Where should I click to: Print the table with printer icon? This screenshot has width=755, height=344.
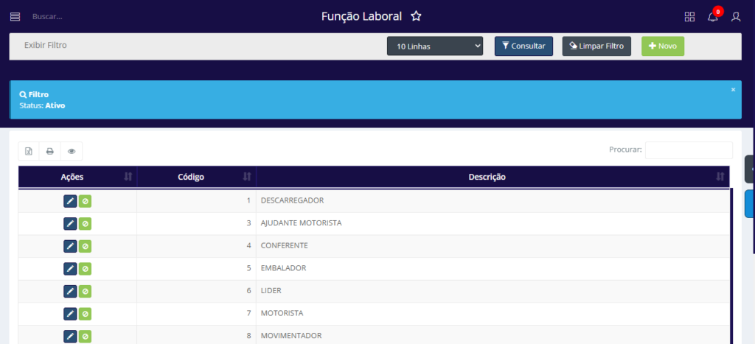[x=50, y=151]
